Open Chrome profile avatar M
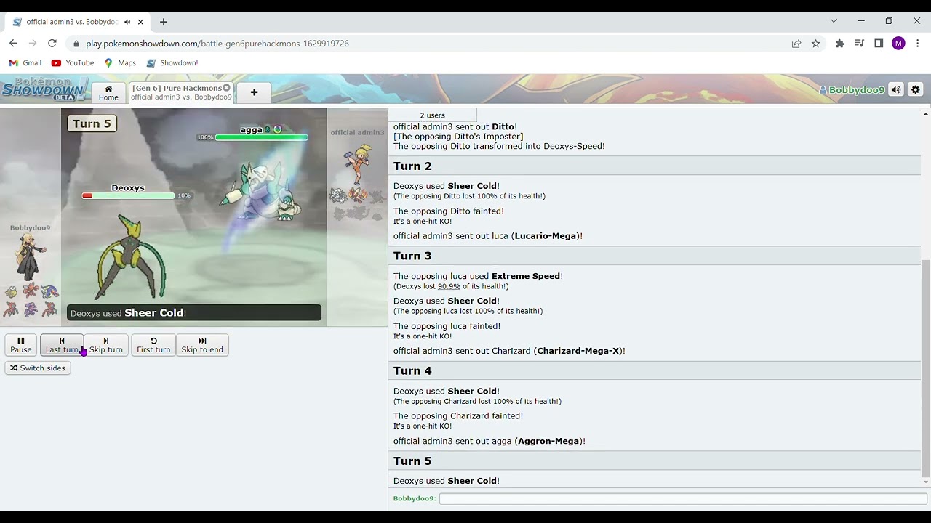Viewport: 931px width, 523px height. pyautogui.click(x=898, y=44)
